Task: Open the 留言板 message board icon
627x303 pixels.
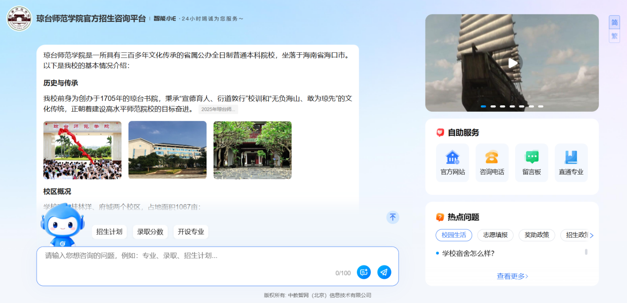Action: tap(531, 158)
